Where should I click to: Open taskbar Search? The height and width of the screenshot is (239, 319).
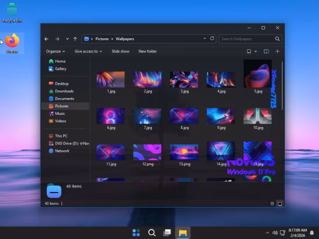click(x=152, y=233)
